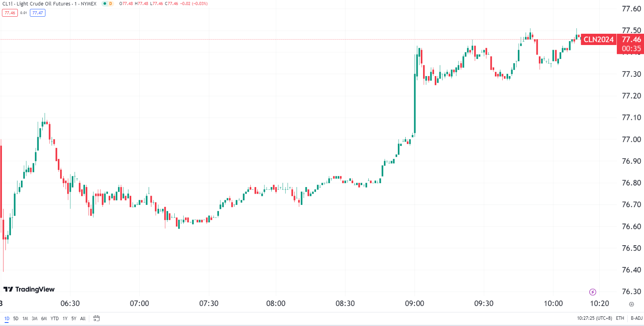Click the orange D delayed-data badge
Viewport: 644px width, 326px height.
pyautogui.click(x=111, y=3)
